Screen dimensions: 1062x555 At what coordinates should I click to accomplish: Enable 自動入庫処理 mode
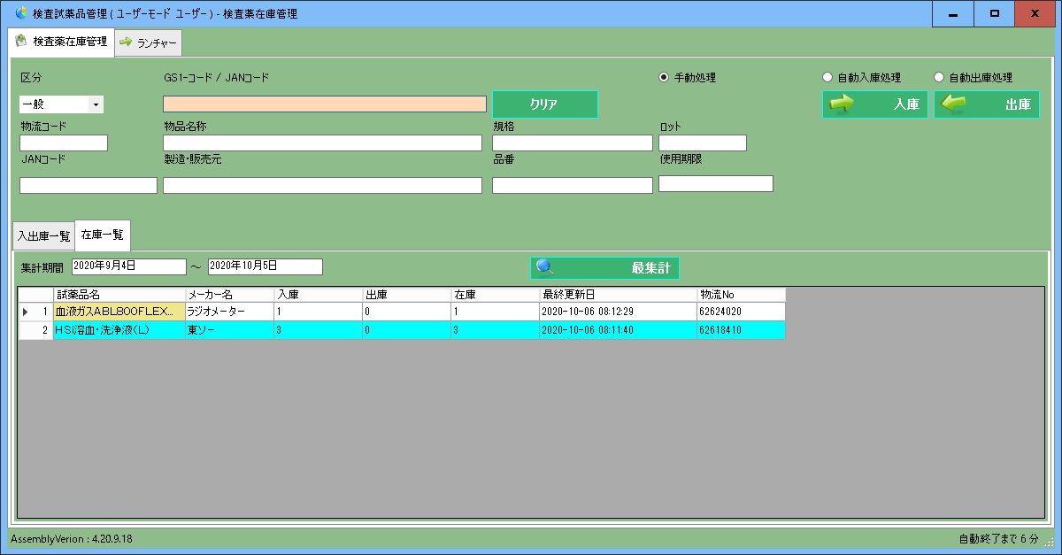tap(828, 75)
